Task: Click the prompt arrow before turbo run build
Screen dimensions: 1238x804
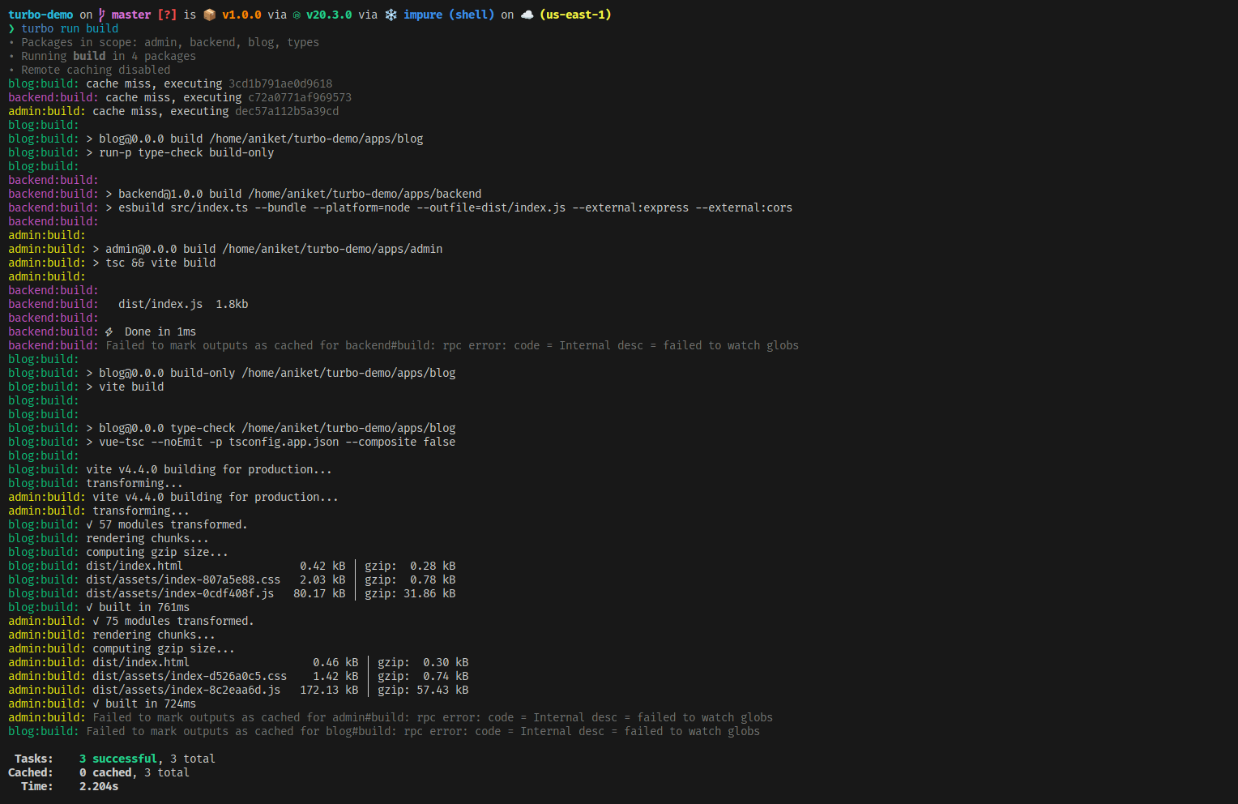Action: pos(11,28)
